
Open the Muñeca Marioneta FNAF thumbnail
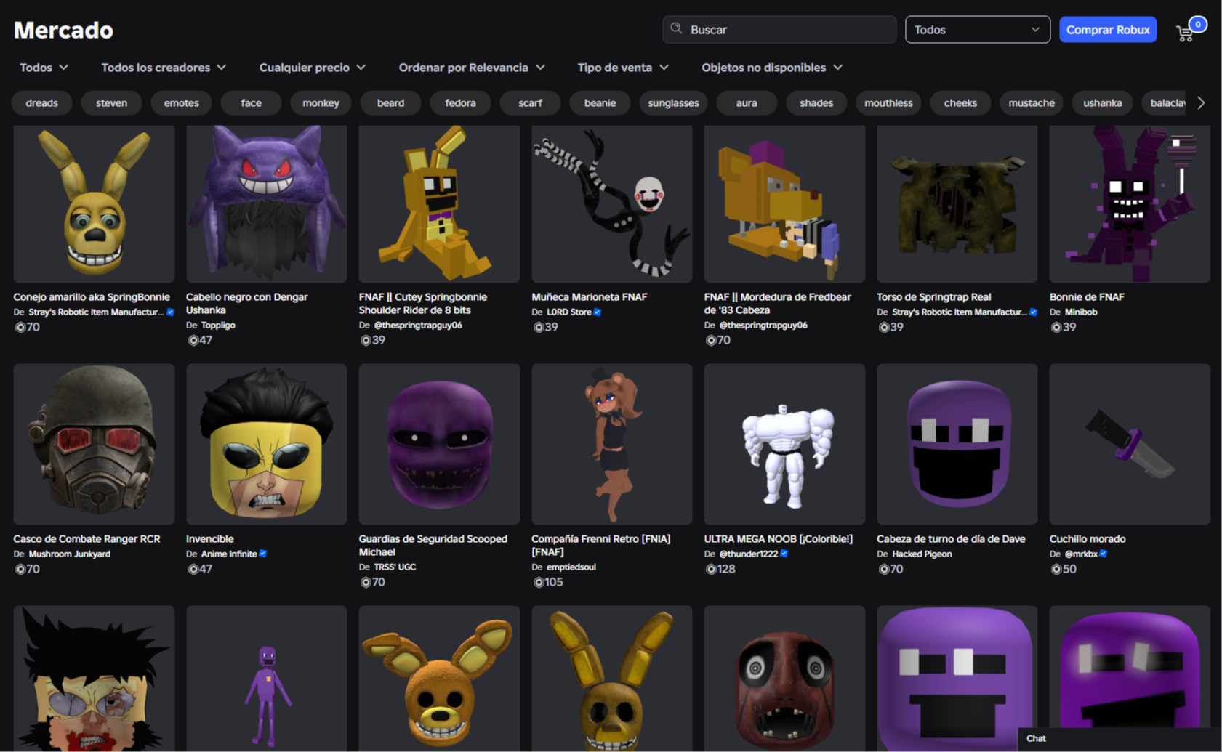tap(611, 204)
